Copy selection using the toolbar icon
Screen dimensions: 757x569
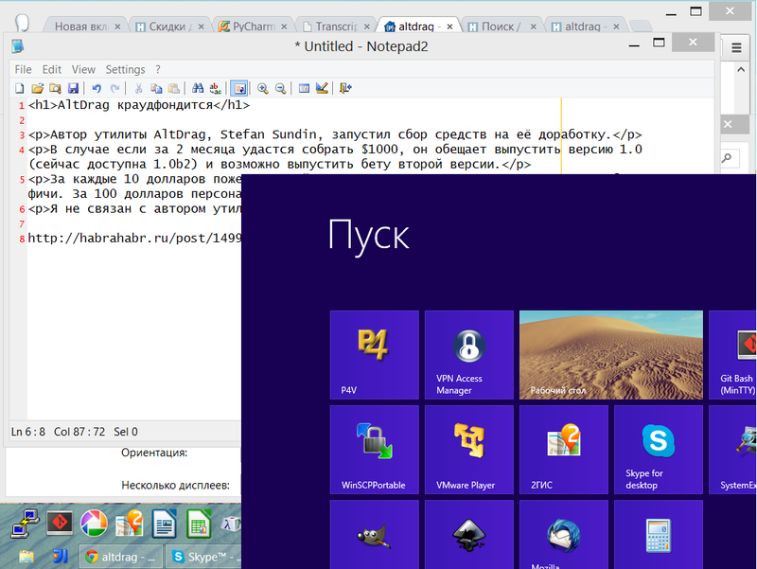click(x=156, y=88)
